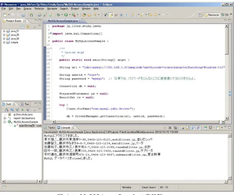Click the green Run button icon
The height and width of the screenshot is (195, 234).
[66, 15]
